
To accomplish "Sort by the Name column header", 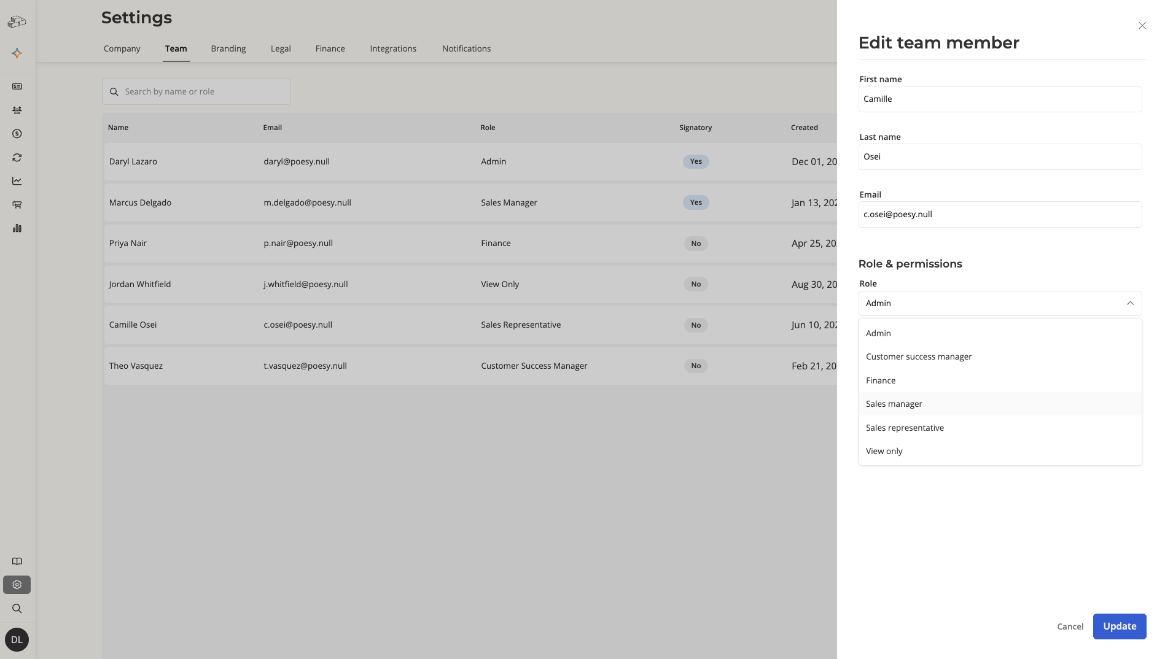I will (118, 128).
